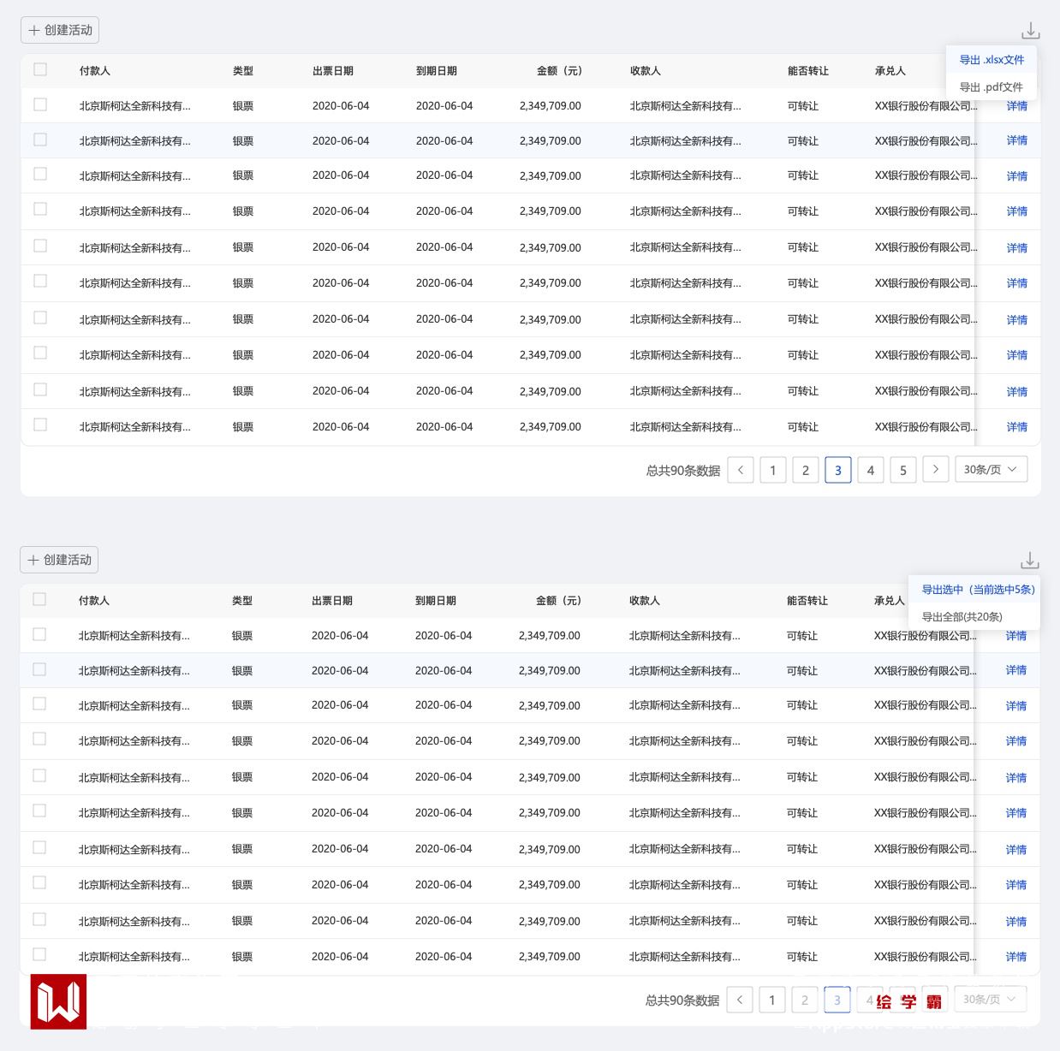1060x1051 pixels.
Task: Click 到期日期 column header in lower table
Action: click(x=436, y=601)
